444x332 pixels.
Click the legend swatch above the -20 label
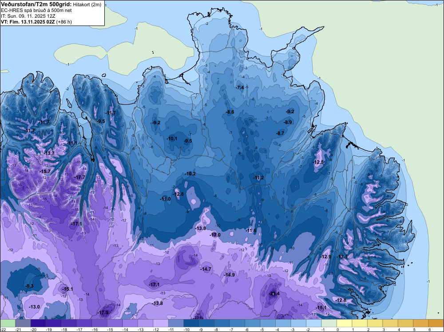tap(38, 323)
